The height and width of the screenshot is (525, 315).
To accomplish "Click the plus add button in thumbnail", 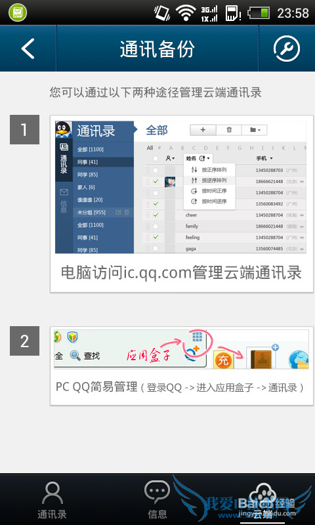I will (203, 130).
